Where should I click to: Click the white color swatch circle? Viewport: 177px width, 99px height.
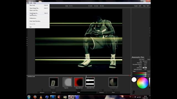[x=134, y=80]
